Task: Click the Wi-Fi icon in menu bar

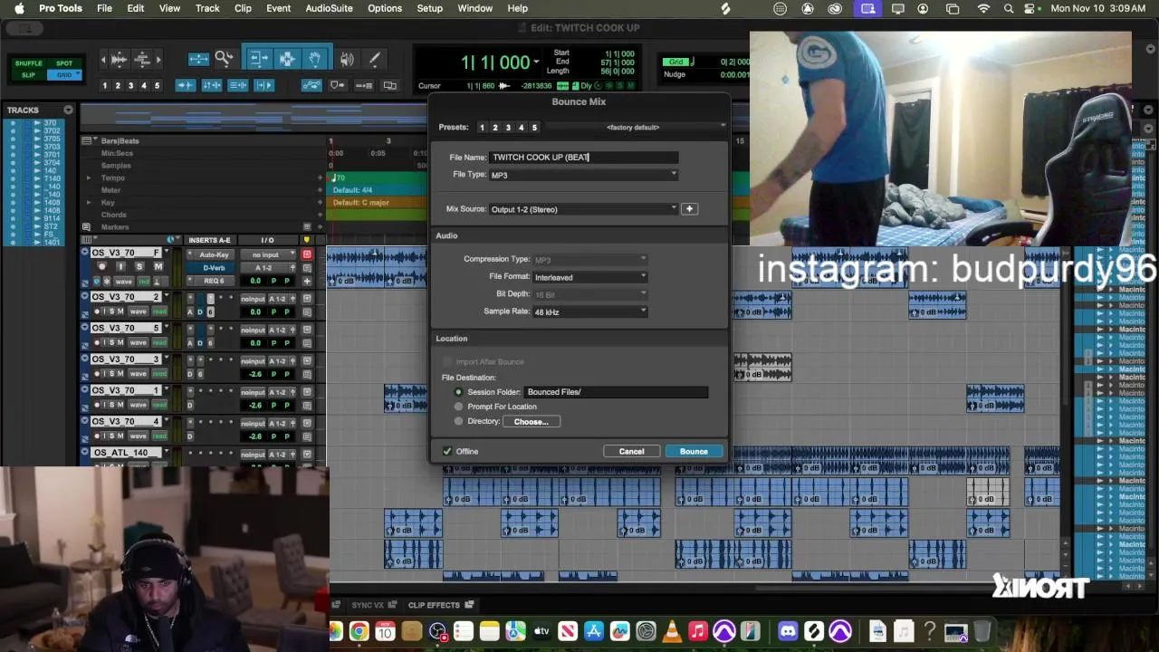Action: pyautogui.click(x=983, y=8)
